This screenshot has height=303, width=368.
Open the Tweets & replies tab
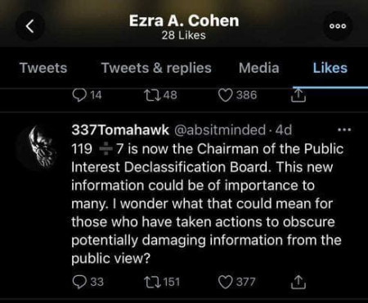tap(156, 68)
